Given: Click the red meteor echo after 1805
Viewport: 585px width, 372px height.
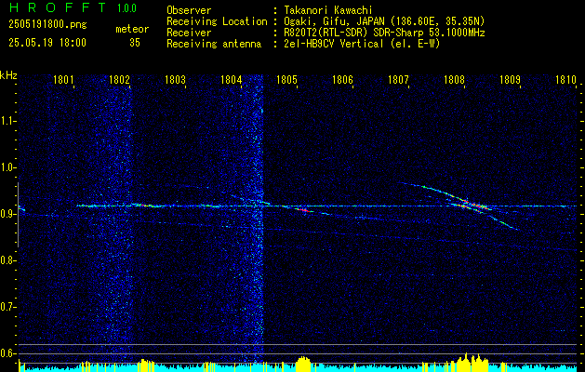Looking at the screenshot, I should coord(304,210).
